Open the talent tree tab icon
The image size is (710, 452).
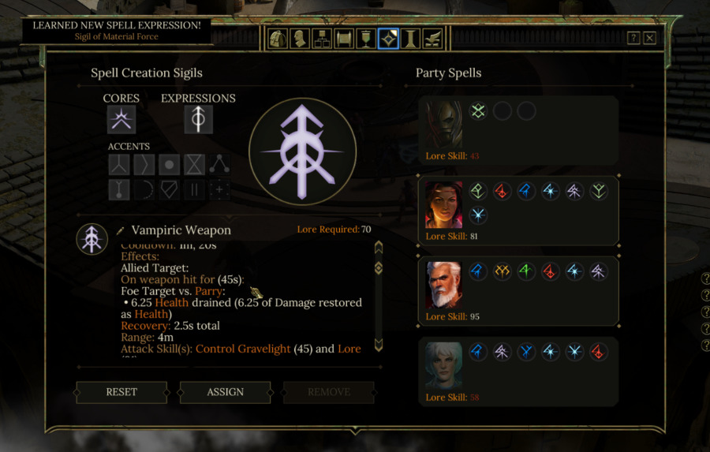click(x=322, y=39)
